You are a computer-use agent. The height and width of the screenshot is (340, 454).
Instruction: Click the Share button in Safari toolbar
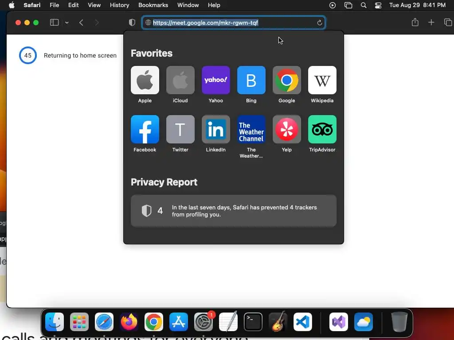415,22
